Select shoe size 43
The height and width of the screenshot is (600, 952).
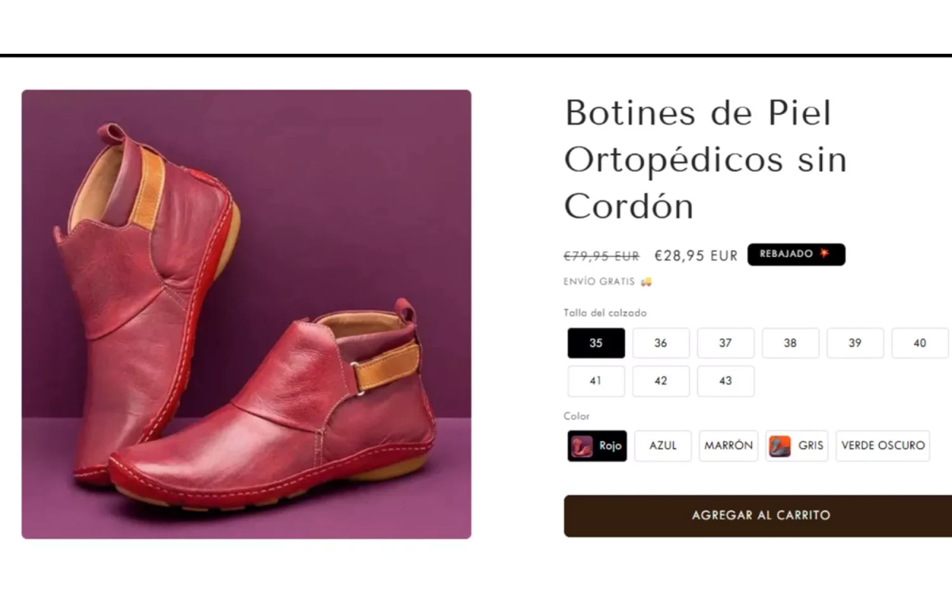click(x=725, y=381)
